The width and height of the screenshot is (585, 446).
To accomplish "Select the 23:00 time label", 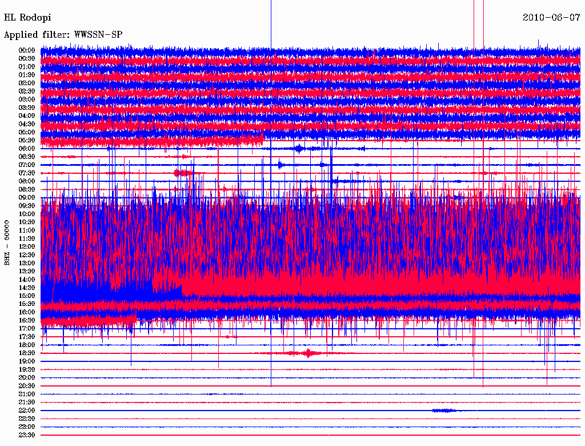I will pyautogui.click(x=27, y=427).
